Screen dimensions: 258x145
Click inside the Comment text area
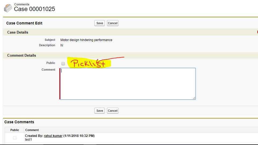coord(128,84)
